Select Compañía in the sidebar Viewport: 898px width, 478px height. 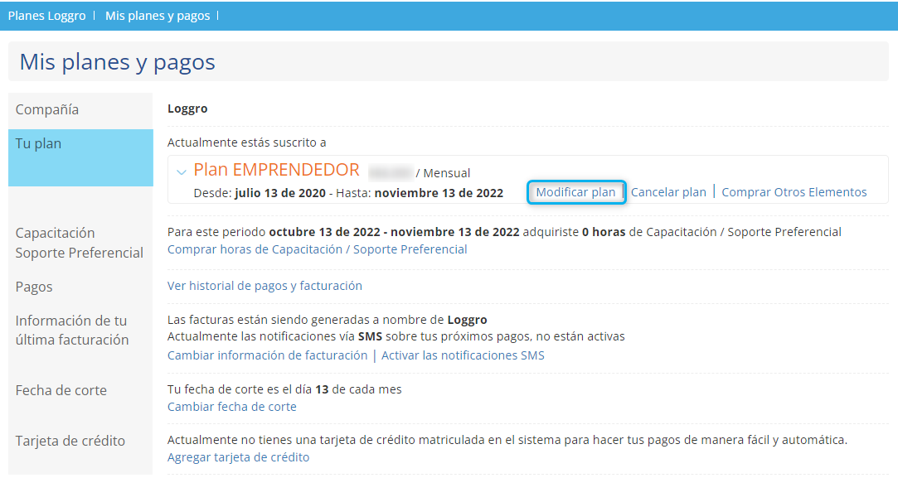click(47, 109)
